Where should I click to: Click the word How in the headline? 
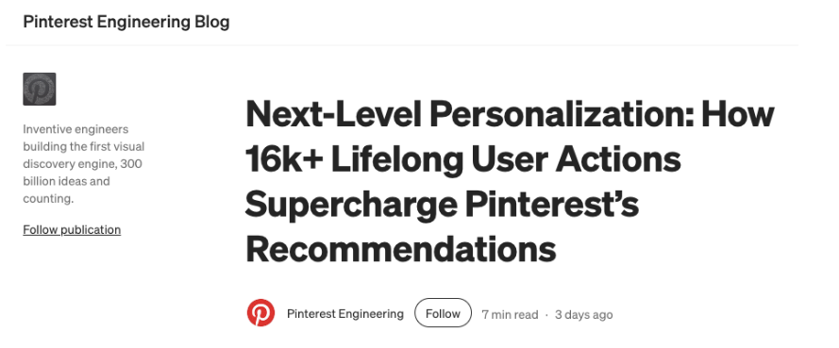point(738,114)
